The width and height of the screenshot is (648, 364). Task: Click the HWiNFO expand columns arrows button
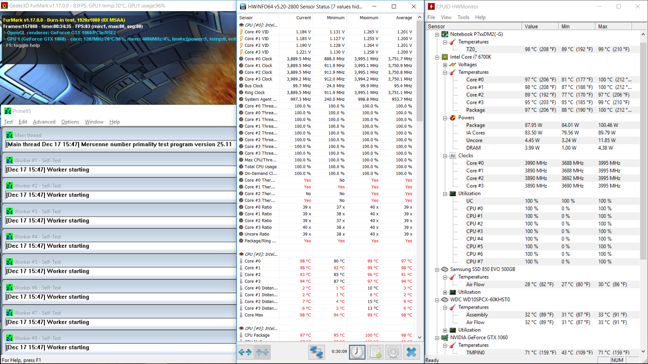click(x=245, y=352)
